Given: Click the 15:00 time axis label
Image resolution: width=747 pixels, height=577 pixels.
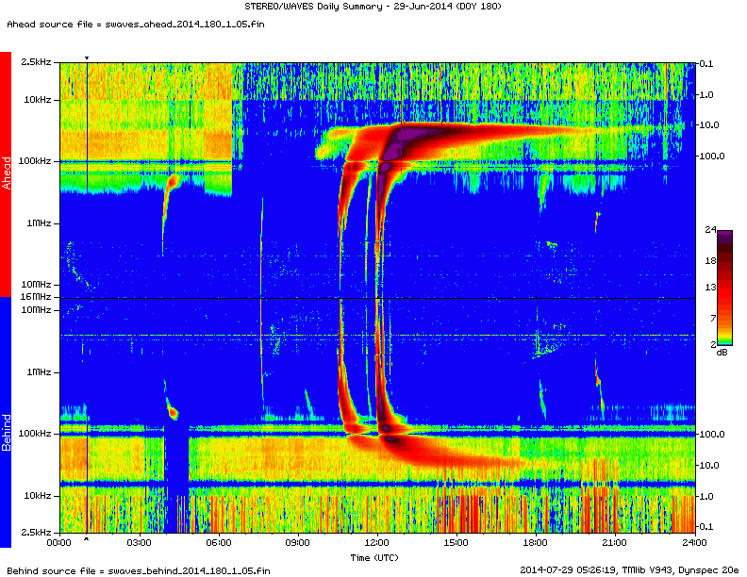Looking at the screenshot, I should (456, 543).
